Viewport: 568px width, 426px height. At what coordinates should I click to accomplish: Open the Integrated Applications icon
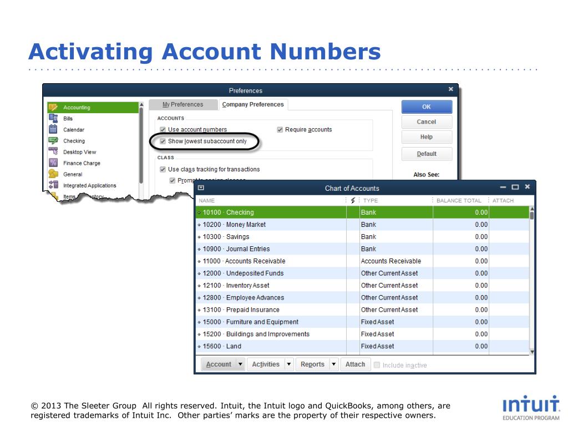coord(53,185)
